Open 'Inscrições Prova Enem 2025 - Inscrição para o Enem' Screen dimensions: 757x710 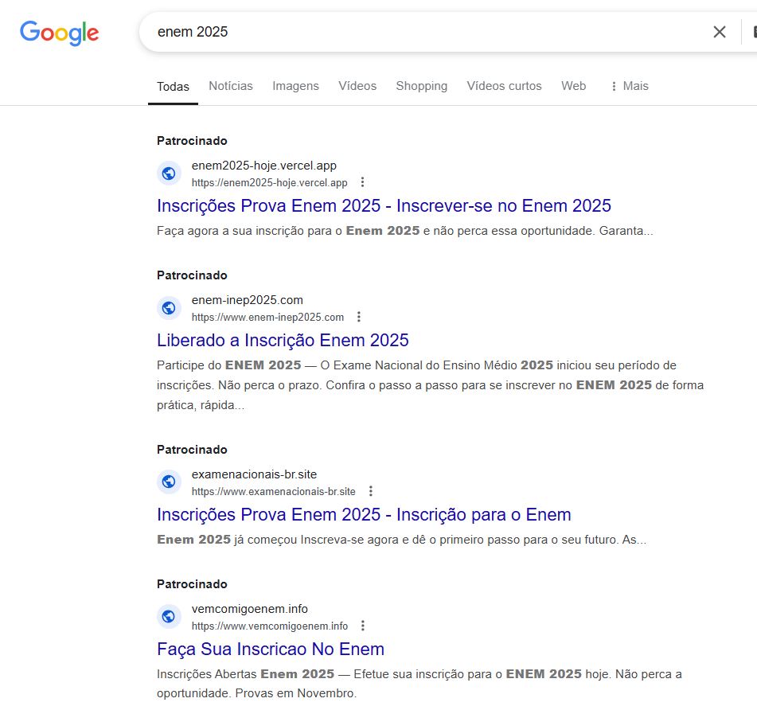point(364,515)
